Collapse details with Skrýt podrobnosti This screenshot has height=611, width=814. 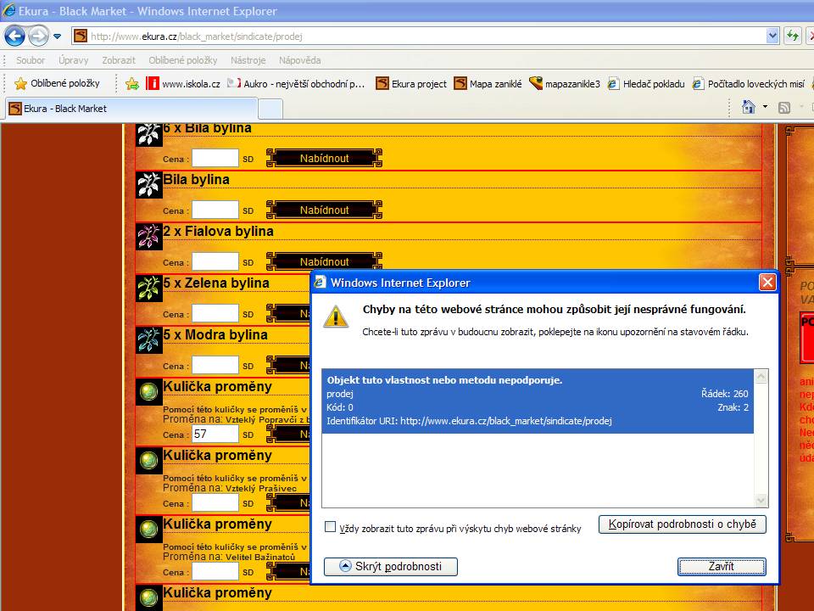click(391, 566)
